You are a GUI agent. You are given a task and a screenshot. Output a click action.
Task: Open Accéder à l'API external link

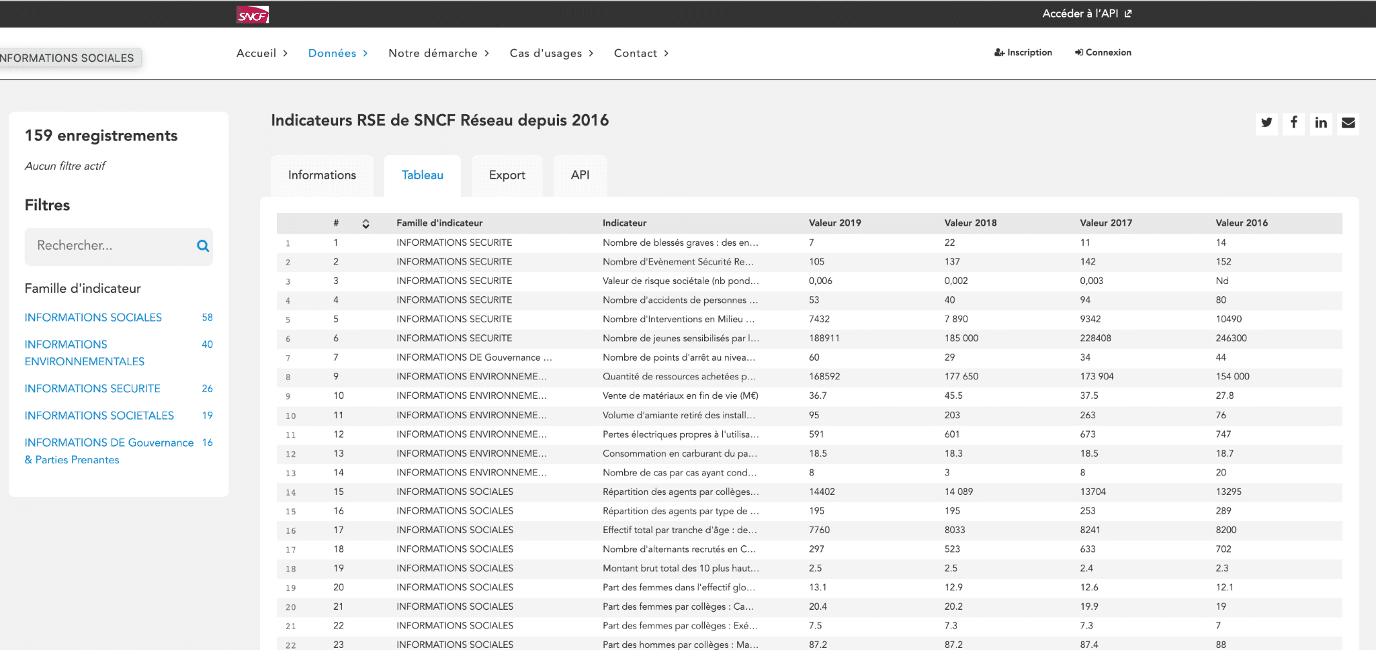click(1086, 13)
